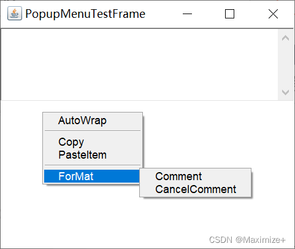
Task: Maximize the PopupMenuTestFrame window
Action: click(229, 14)
